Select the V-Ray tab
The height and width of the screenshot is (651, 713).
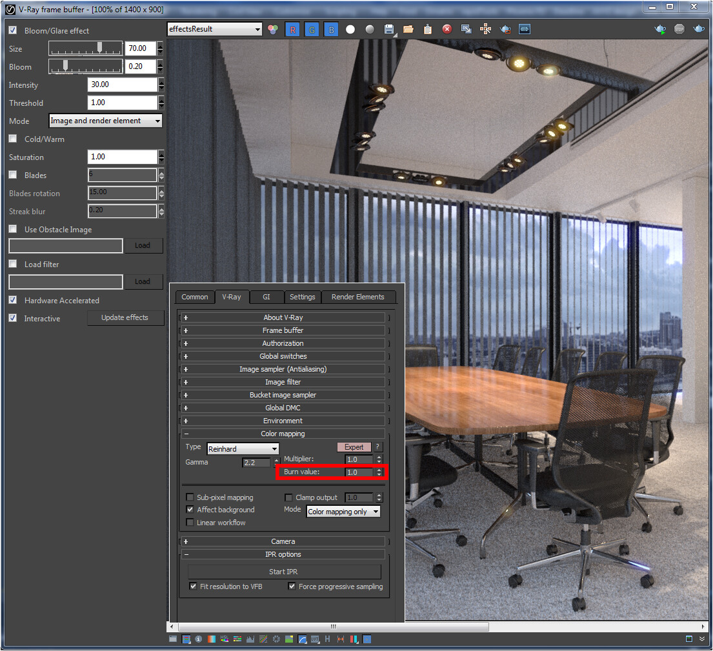(232, 297)
